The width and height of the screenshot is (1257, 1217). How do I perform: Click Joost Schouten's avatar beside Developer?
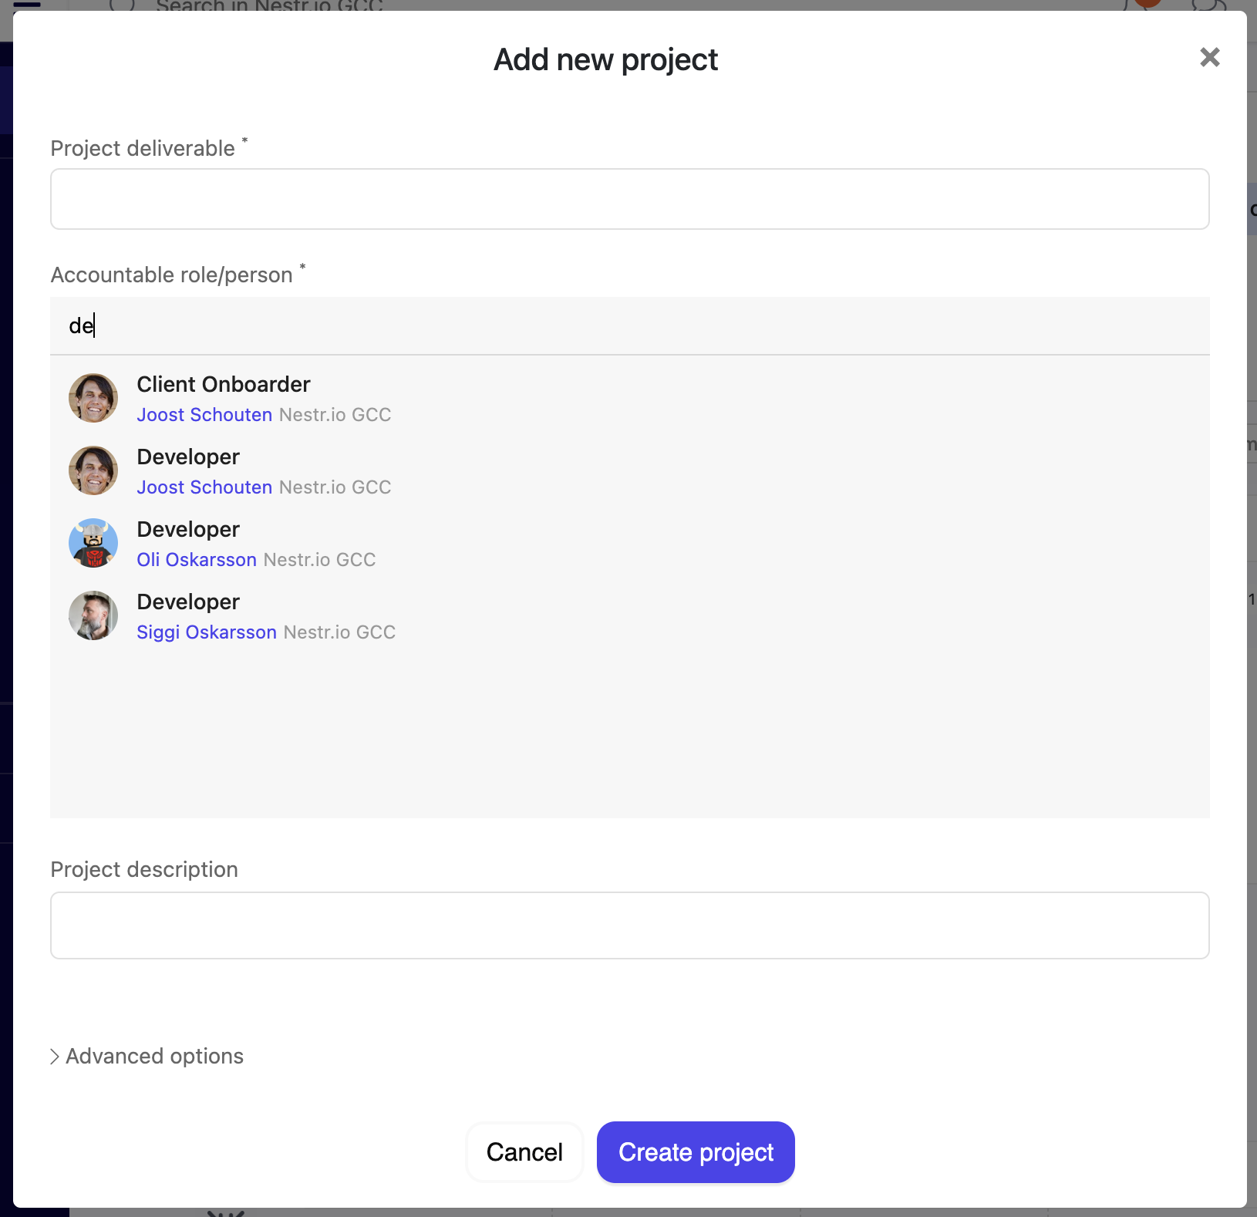click(x=93, y=470)
